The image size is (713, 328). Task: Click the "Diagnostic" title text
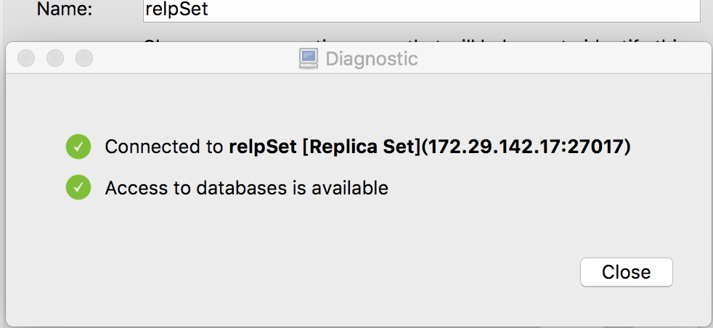(x=371, y=59)
